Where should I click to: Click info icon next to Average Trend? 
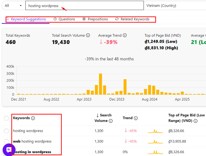pyautogui.click(x=125, y=36)
